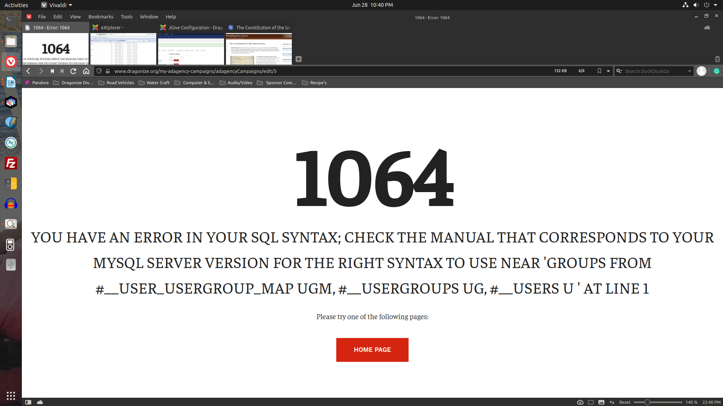Click the HOME PAGE button
Viewport: 723px width, 406px height.
[x=372, y=350]
